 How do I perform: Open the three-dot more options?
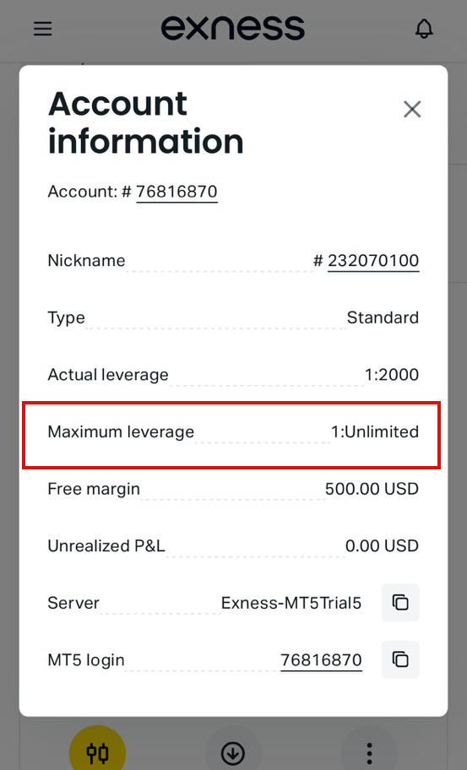coord(369,753)
